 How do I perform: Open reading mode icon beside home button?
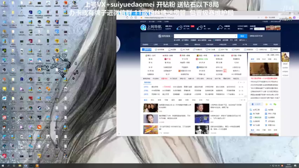click(136, 18)
